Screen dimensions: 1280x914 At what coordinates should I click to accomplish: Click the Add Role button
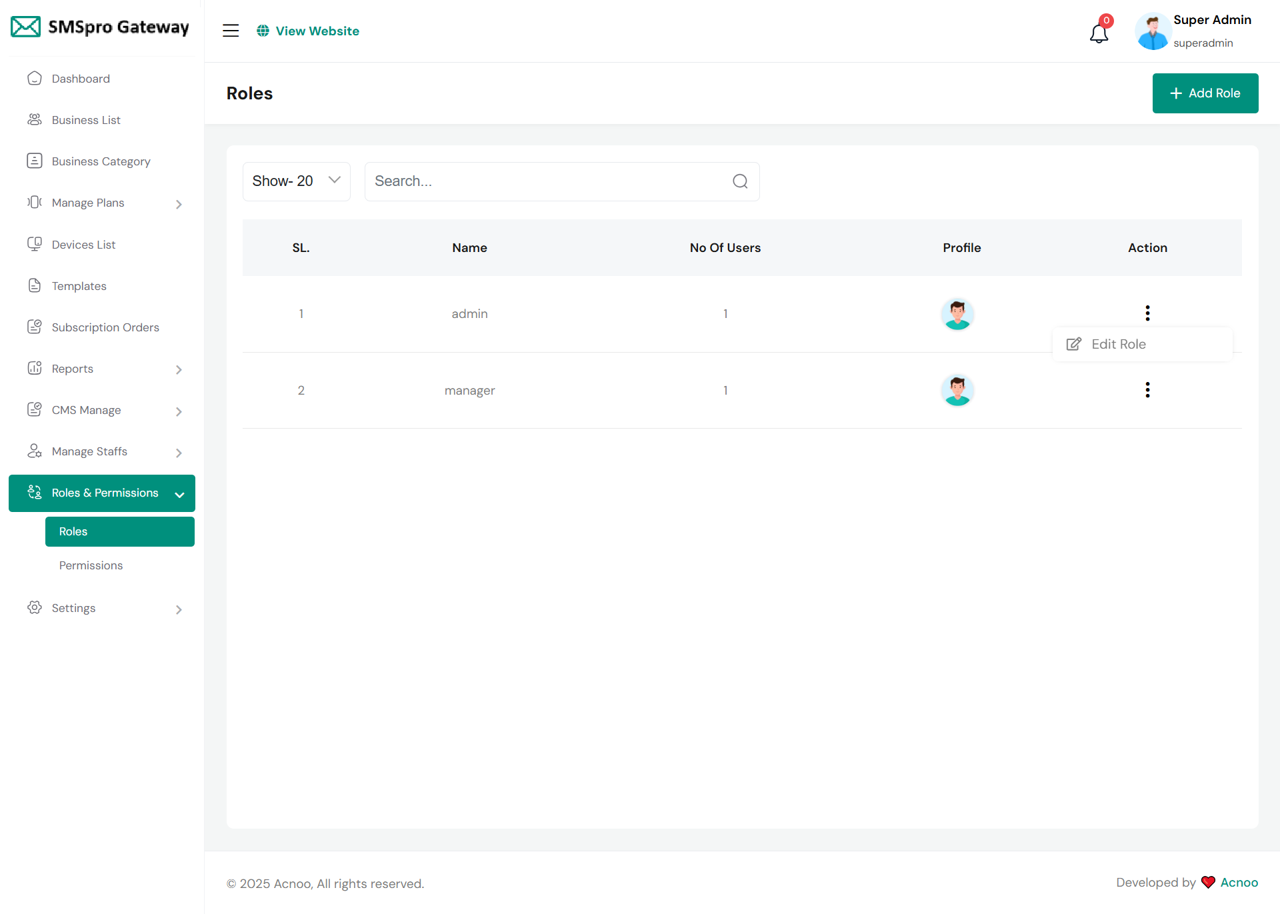[1205, 93]
